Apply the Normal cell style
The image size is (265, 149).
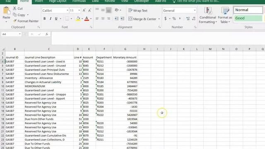point(248,10)
